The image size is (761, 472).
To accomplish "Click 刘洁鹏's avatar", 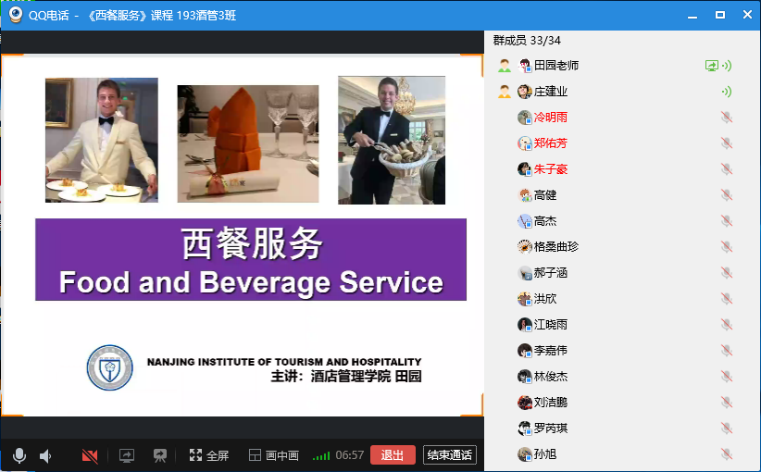I will point(525,403).
